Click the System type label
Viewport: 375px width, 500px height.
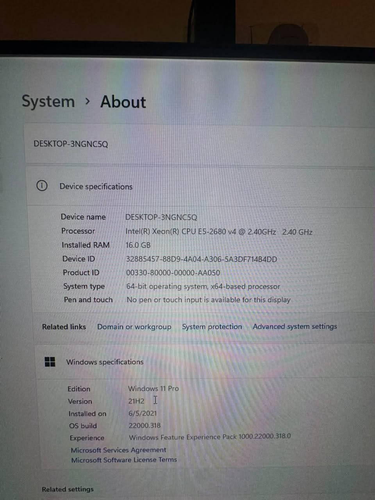84,286
